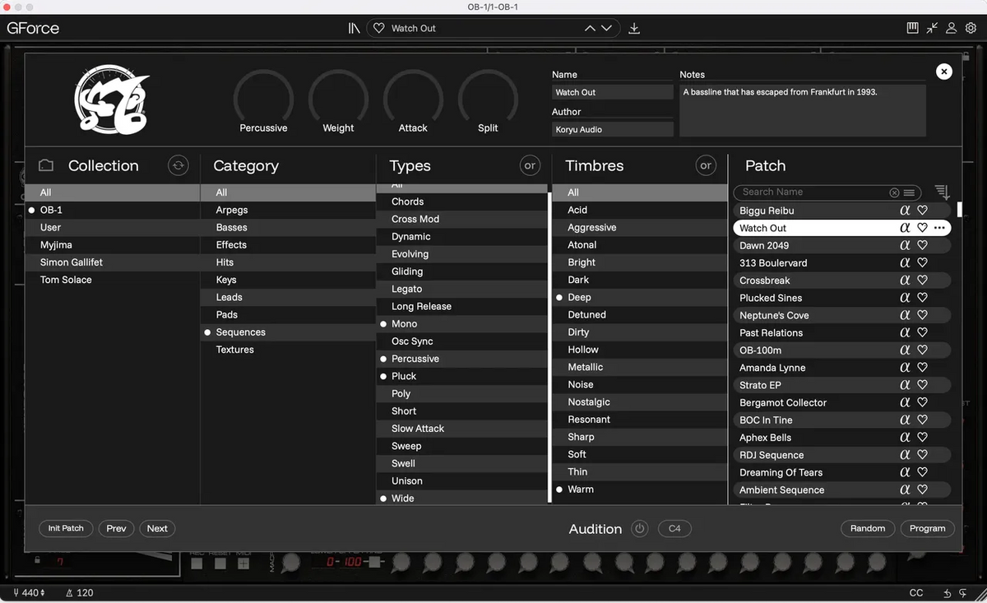Open the preset library browser icon
The image size is (987, 603).
click(354, 28)
